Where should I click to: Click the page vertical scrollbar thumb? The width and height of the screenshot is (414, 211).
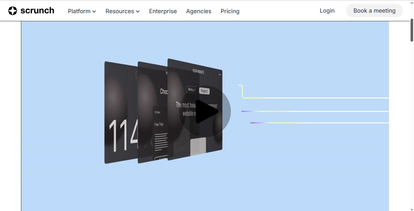point(412,30)
